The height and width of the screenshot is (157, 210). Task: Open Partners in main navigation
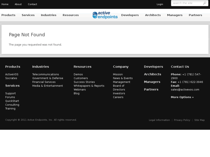point(195,15)
